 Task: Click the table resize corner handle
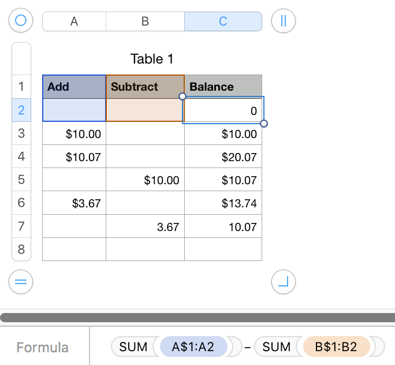284,282
